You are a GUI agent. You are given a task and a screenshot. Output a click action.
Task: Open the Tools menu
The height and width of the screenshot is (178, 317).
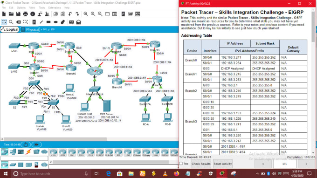(x=42, y=7)
